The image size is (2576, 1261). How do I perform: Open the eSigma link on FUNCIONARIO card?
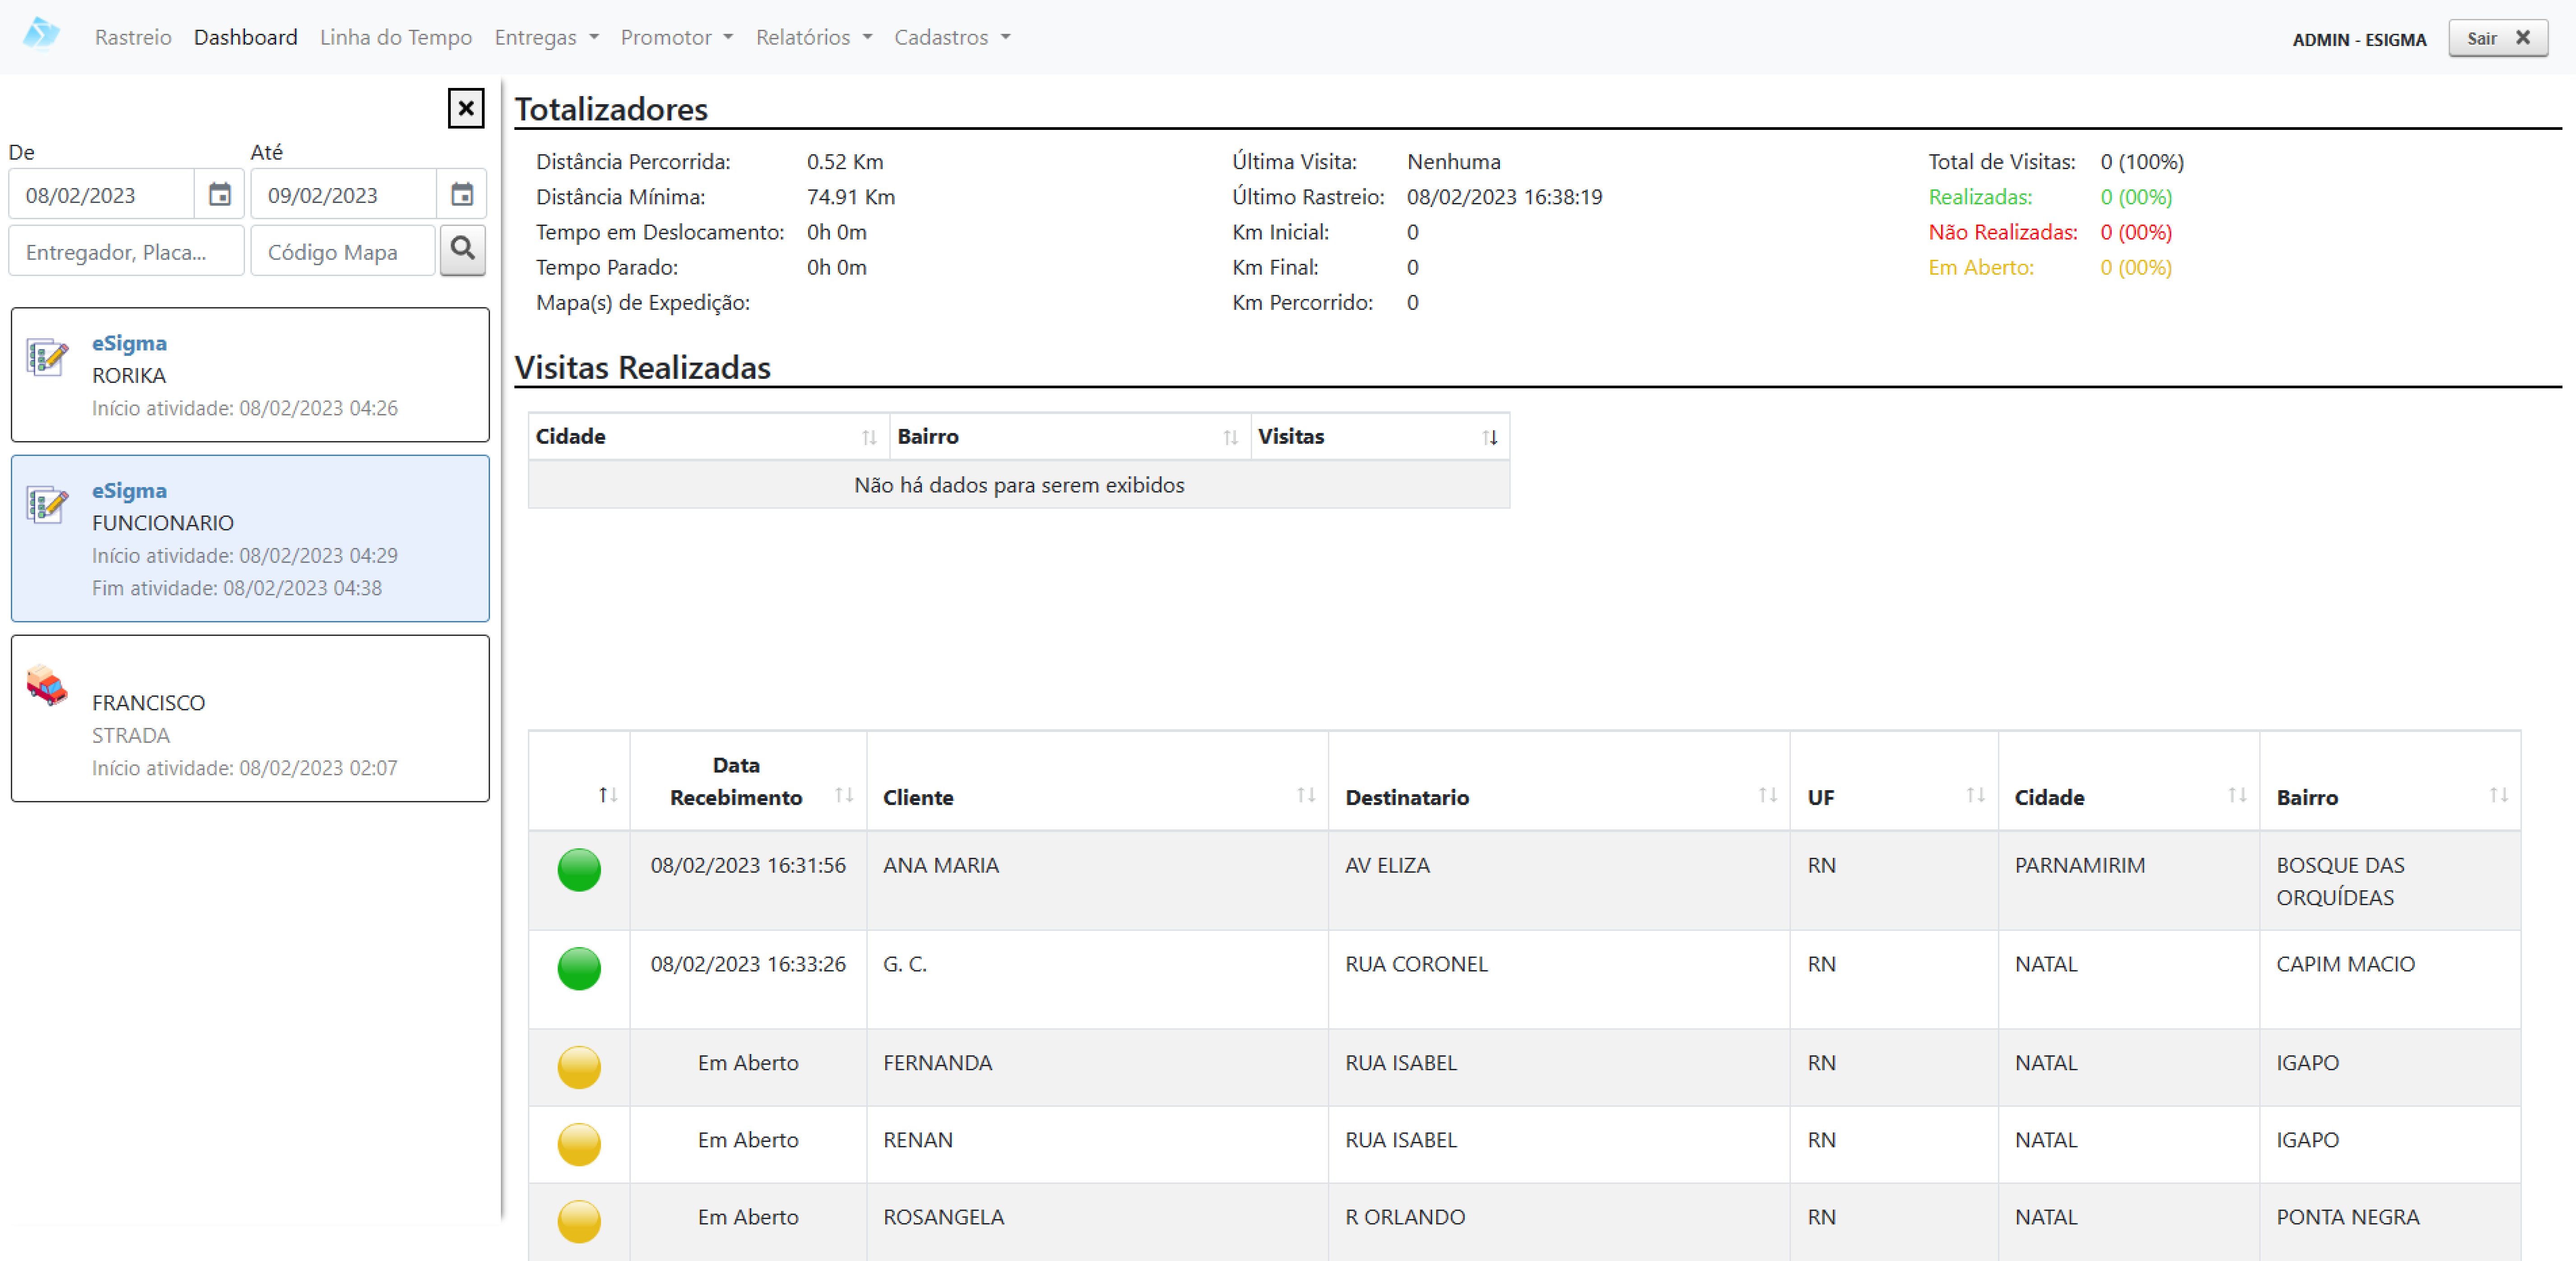(x=129, y=491)
